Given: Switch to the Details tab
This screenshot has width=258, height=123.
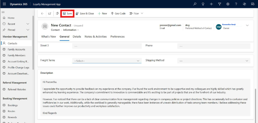Looking at the screenshot, I should click(77, 37).
